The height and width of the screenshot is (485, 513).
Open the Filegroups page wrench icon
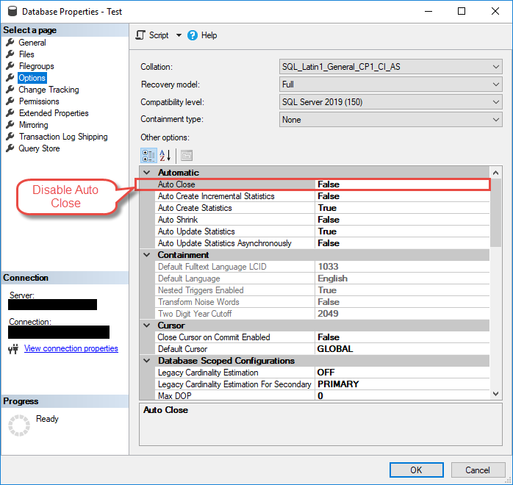(x=10, y=66)
